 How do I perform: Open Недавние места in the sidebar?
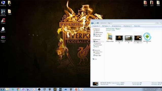pos(98,33)
